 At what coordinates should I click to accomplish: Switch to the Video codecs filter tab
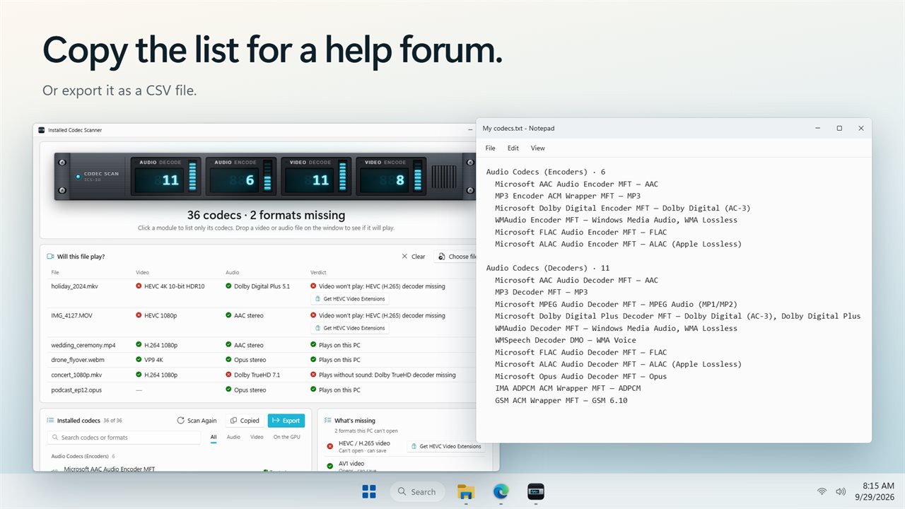pos(257,438)
